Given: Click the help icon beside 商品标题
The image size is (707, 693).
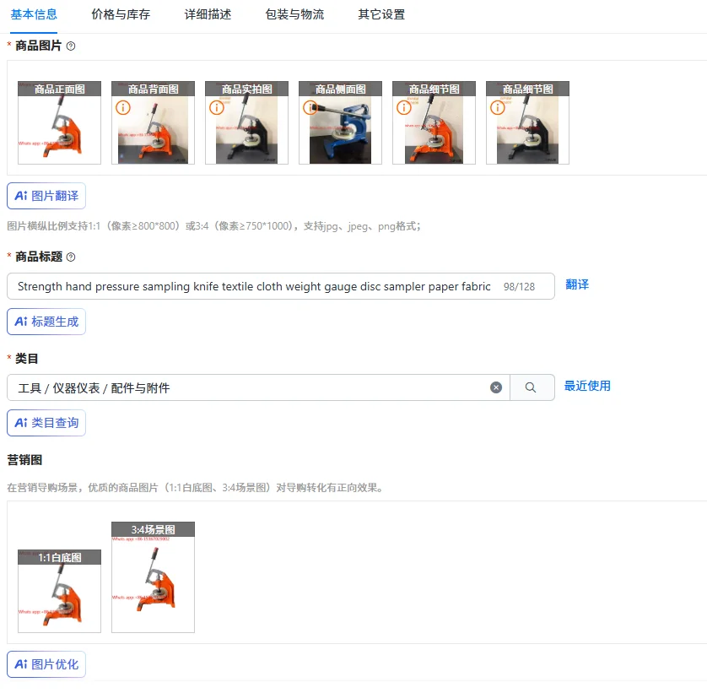Looking at the screenshot, I should (71, 257).
